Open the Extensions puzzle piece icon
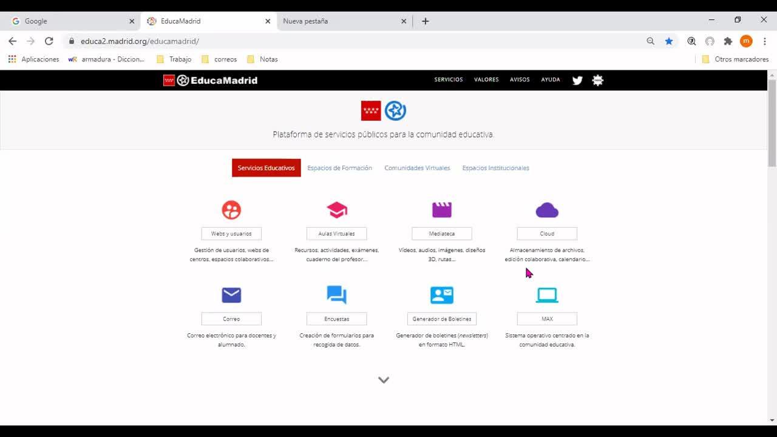The image size is (777, 437). (728, 41)
